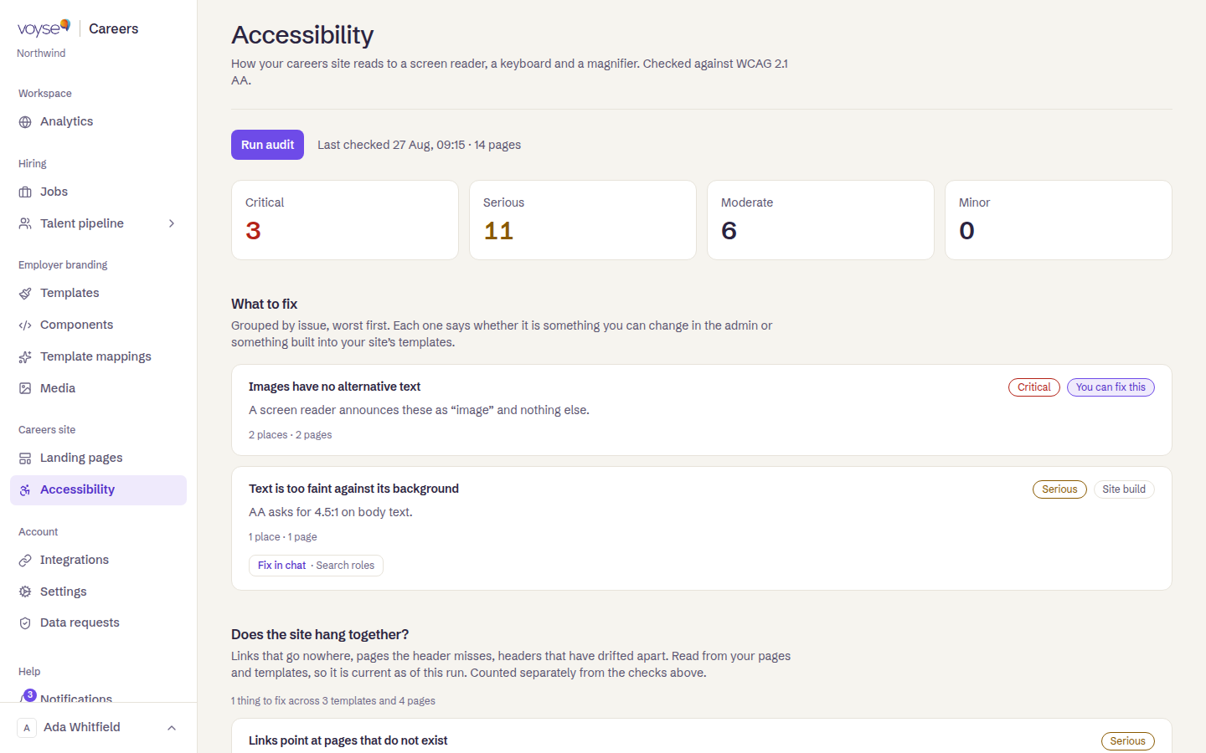Click the Does the site hang together heading
Image resolution: width=1206 pixels, height=753 pixels.
click(x=320, y=635)
